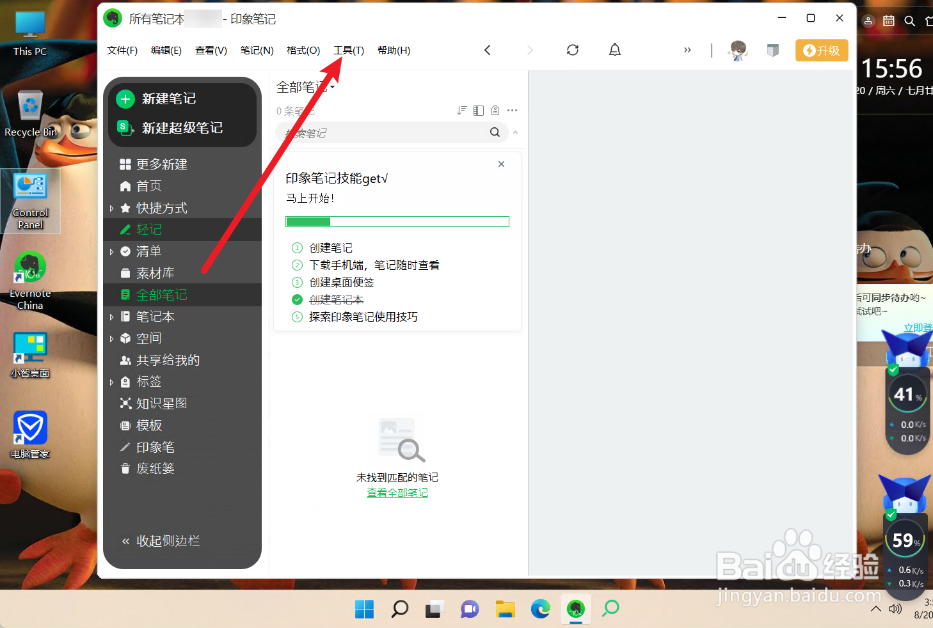Open the three-dots more options
This screenshot has width=933, height=628.
coord(512,111)
